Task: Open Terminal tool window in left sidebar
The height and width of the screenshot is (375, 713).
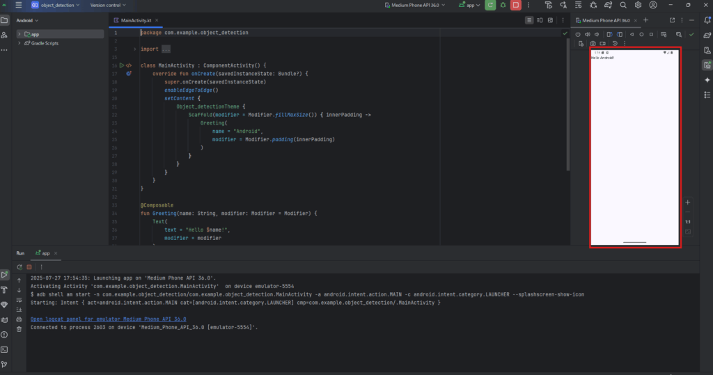Action: 5,349
